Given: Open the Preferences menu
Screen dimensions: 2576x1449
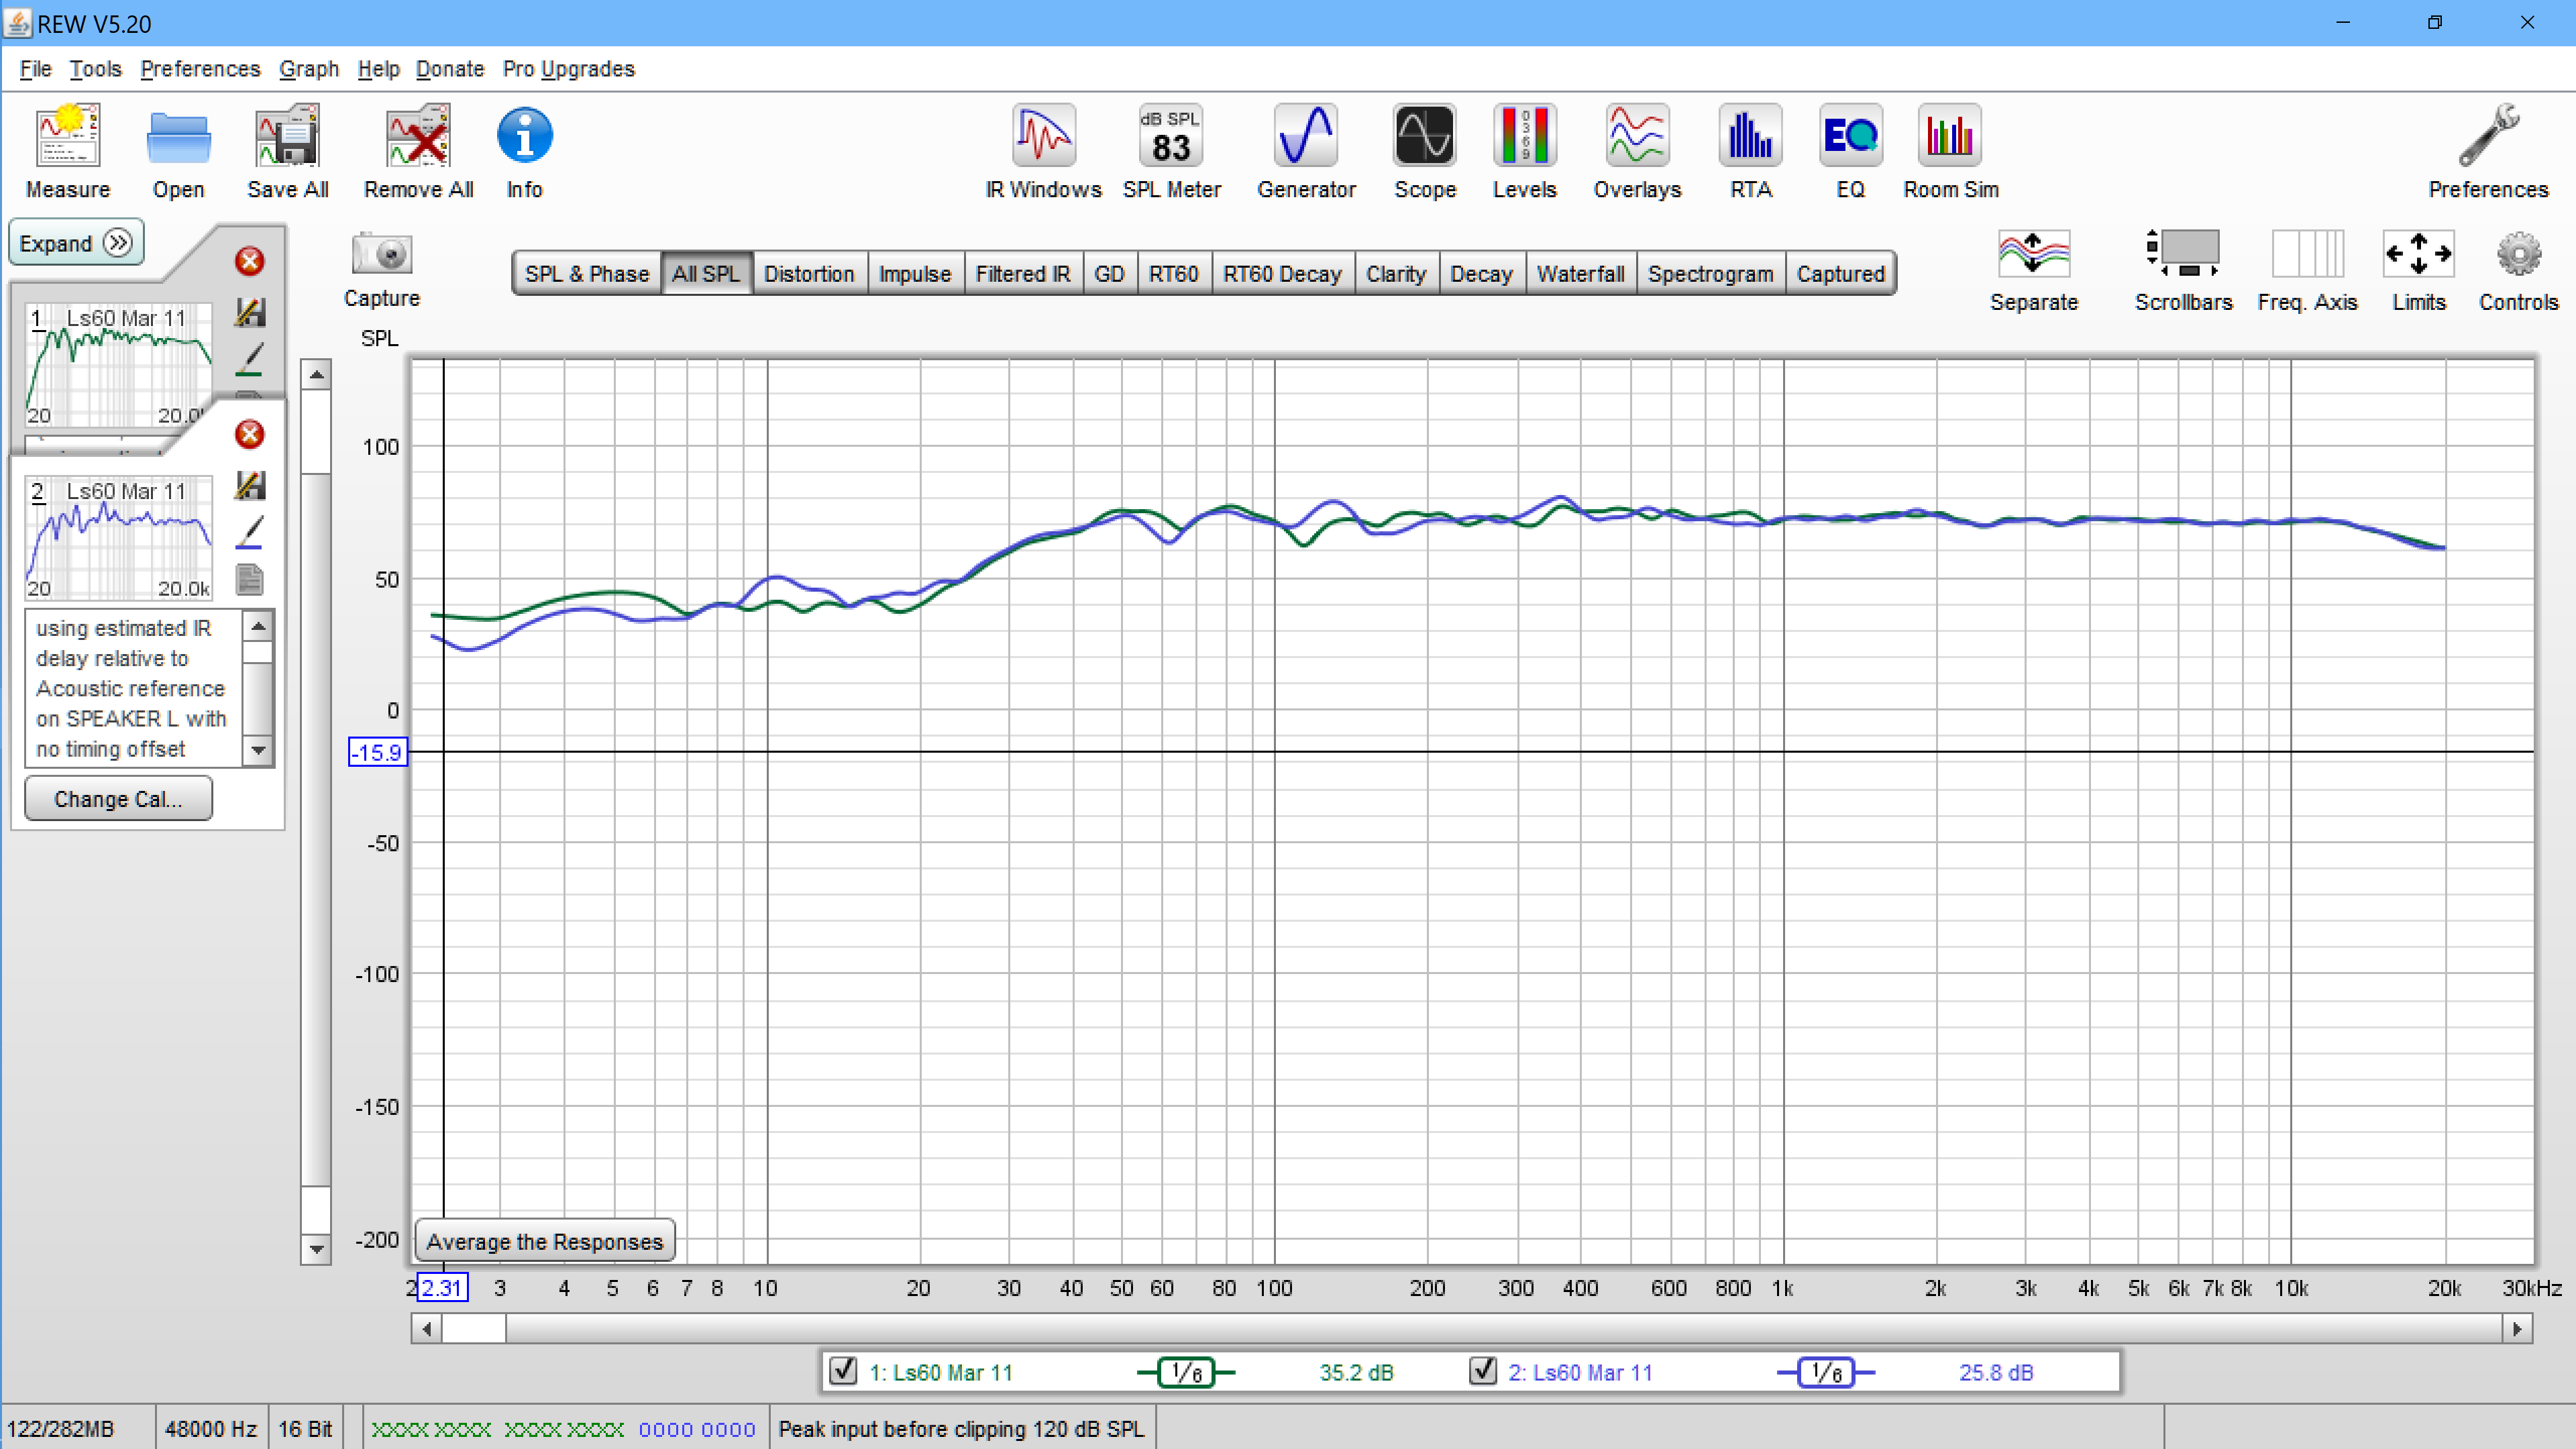Looking at the screenshot, I should coord(200,69).
